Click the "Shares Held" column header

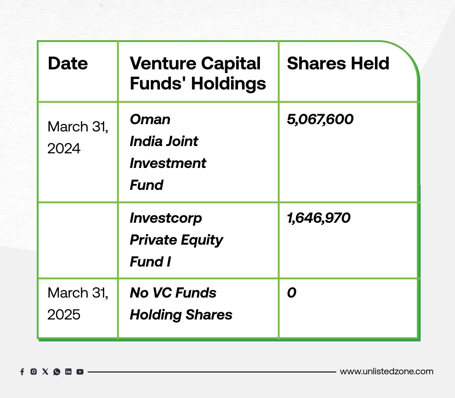[338, 64]
